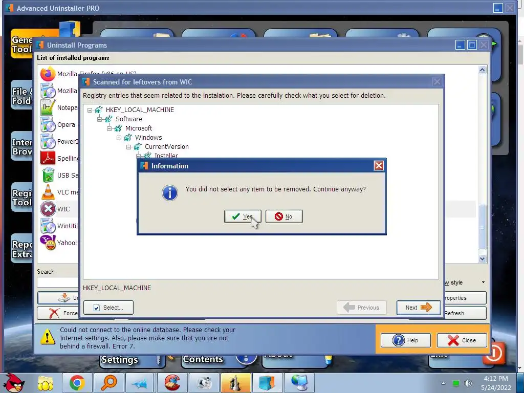Image resolution: width=524 pixels, height=393 pixels.
Task: Select the PowerISO program icon
Action: click(48, 141)
